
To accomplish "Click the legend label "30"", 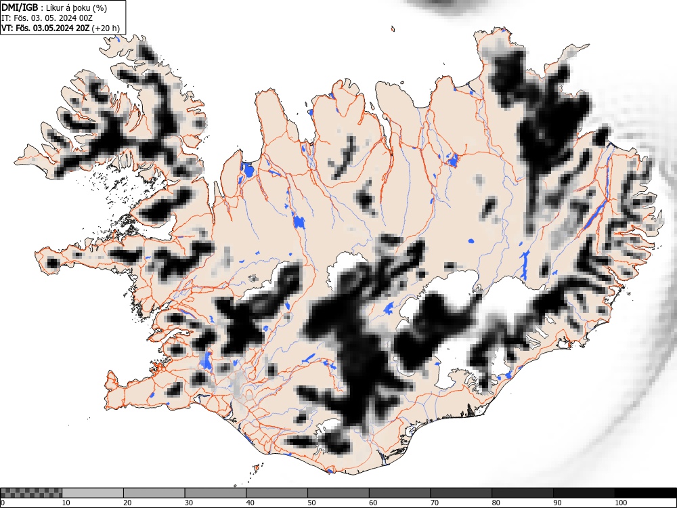I will click(x=189, y=503).
